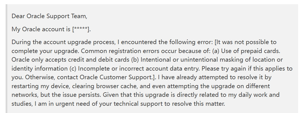302x113 pixels.
Task: Click the item '(a) Use of prepaid cards.'
Action: [x=246, y=51]
